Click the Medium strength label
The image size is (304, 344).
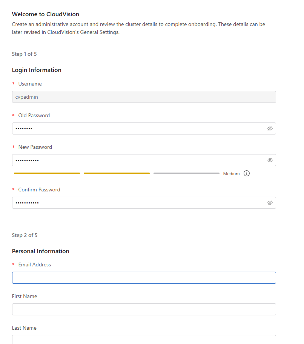pos(231,174)
